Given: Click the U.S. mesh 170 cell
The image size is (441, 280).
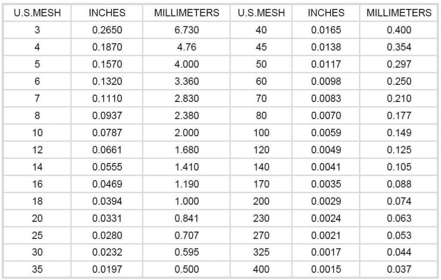Looking at the screenshot, I should 261,184.
